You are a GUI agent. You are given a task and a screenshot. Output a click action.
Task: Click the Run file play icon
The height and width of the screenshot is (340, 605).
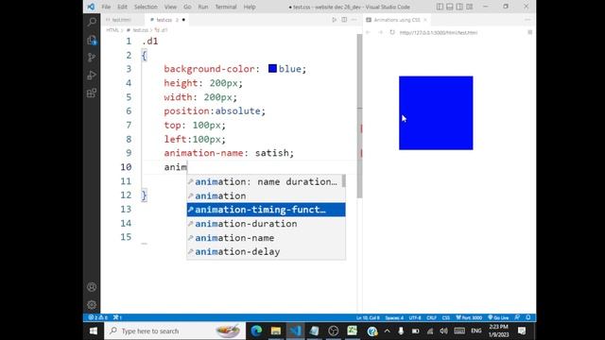pos(334,20)
